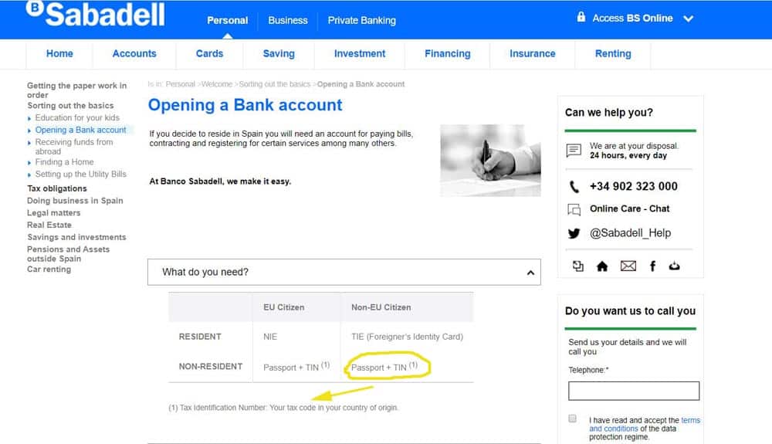772x444 pixels.
Task: Open Receiving funds from abroad
Action: coord(74,147)
